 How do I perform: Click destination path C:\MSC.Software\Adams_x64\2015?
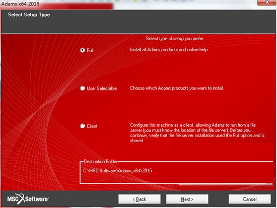117,171
